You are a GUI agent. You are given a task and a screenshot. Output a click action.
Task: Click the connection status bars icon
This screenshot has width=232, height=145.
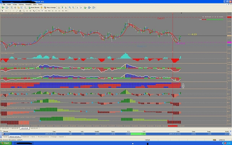click(215, 140)
